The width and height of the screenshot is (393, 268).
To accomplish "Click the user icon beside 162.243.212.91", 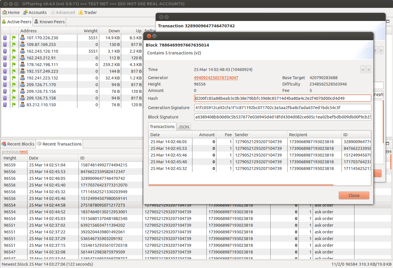I will (22, 58).
